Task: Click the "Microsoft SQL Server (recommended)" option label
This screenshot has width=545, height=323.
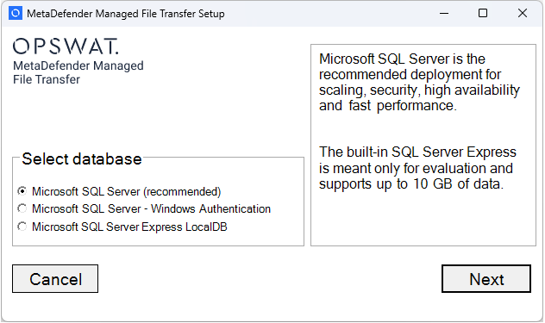Action: point(127,191)
